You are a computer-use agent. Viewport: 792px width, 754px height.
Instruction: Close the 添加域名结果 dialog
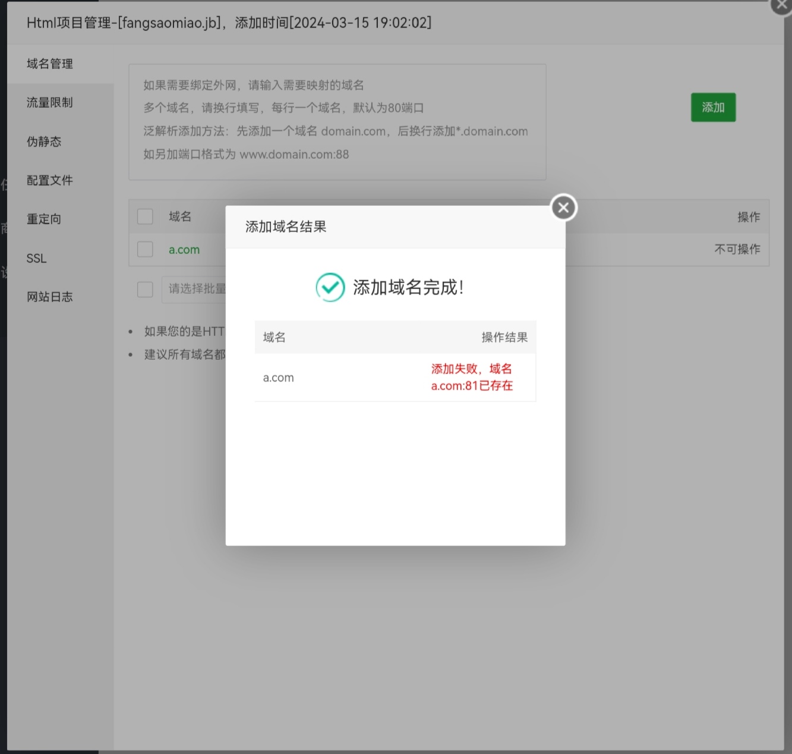click(563, 208)
